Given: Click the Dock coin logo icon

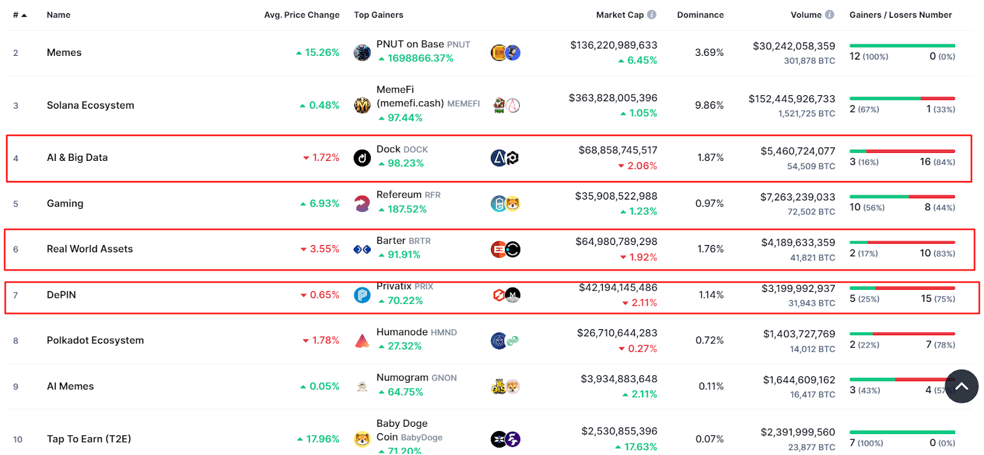Looking at the screenshot, I should point(362,158).
